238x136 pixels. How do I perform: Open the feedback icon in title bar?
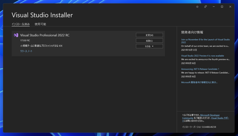(x=205, y=7)
